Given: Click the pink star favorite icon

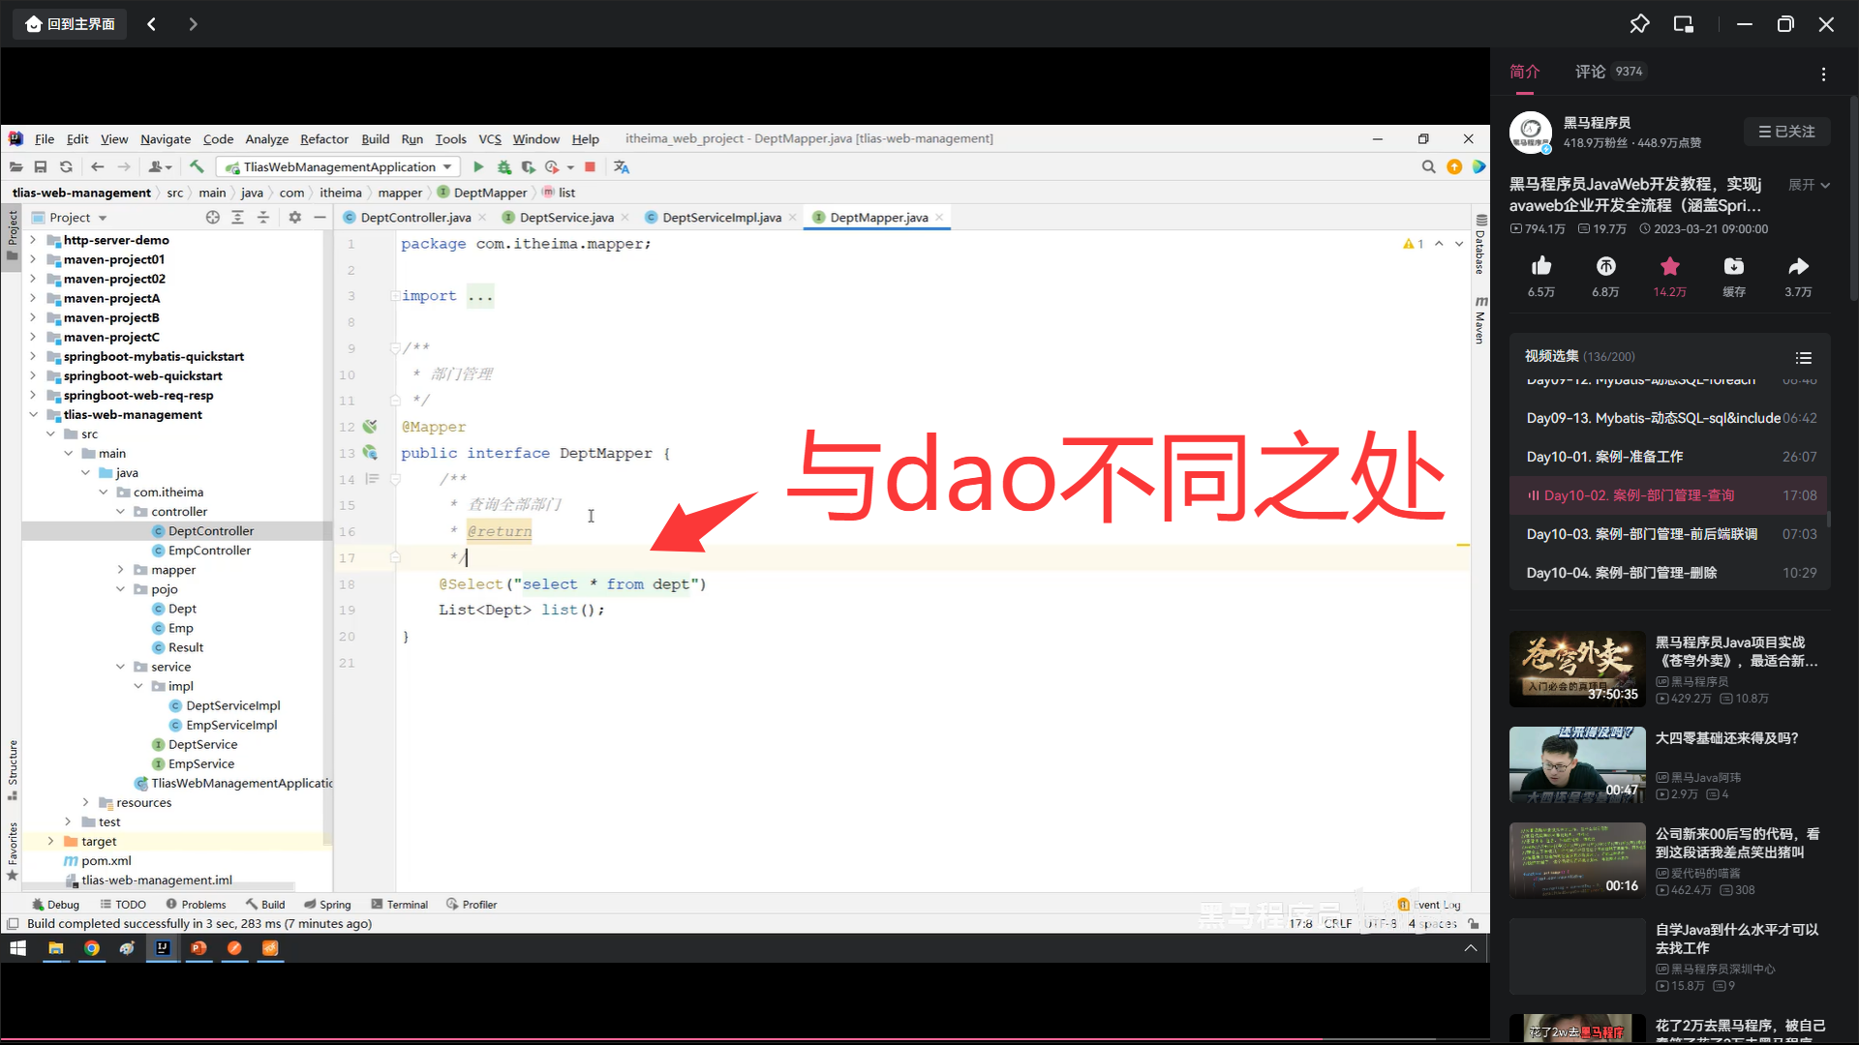Looking at the screenshot, I should (x=1669, y=266).
